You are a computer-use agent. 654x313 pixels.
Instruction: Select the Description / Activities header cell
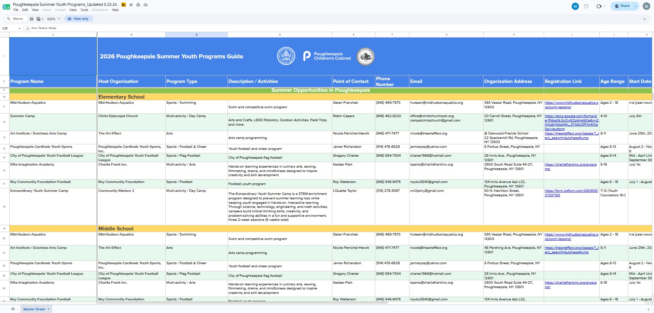(280, 81)
